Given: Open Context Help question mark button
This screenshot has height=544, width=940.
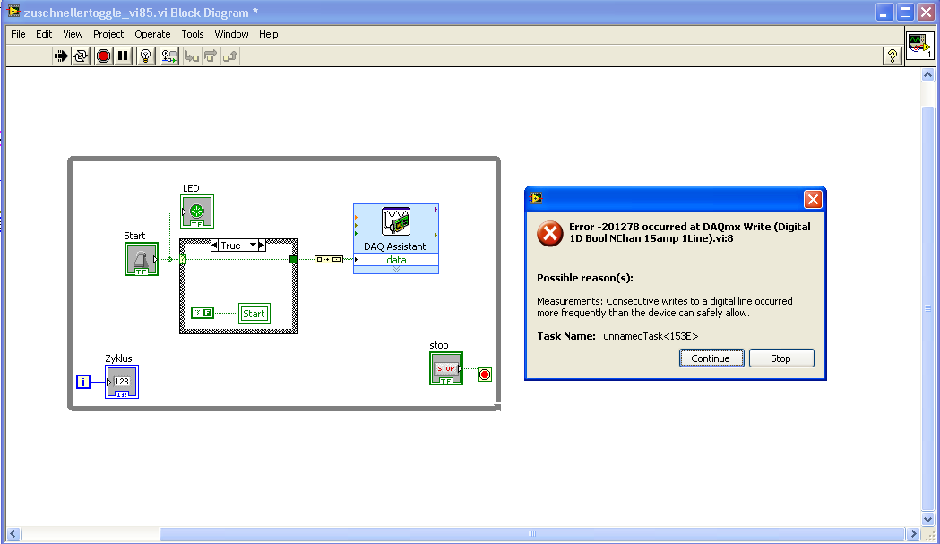Looking at the screenshot, I should click(x=892, y=56).
